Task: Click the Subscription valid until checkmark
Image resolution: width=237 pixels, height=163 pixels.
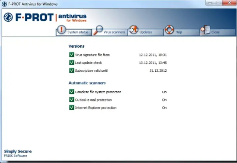Action: 71,70
